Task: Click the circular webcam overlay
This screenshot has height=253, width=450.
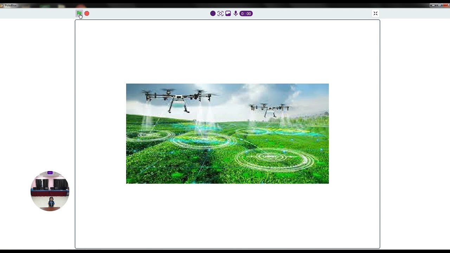Action: pos(50,191)
